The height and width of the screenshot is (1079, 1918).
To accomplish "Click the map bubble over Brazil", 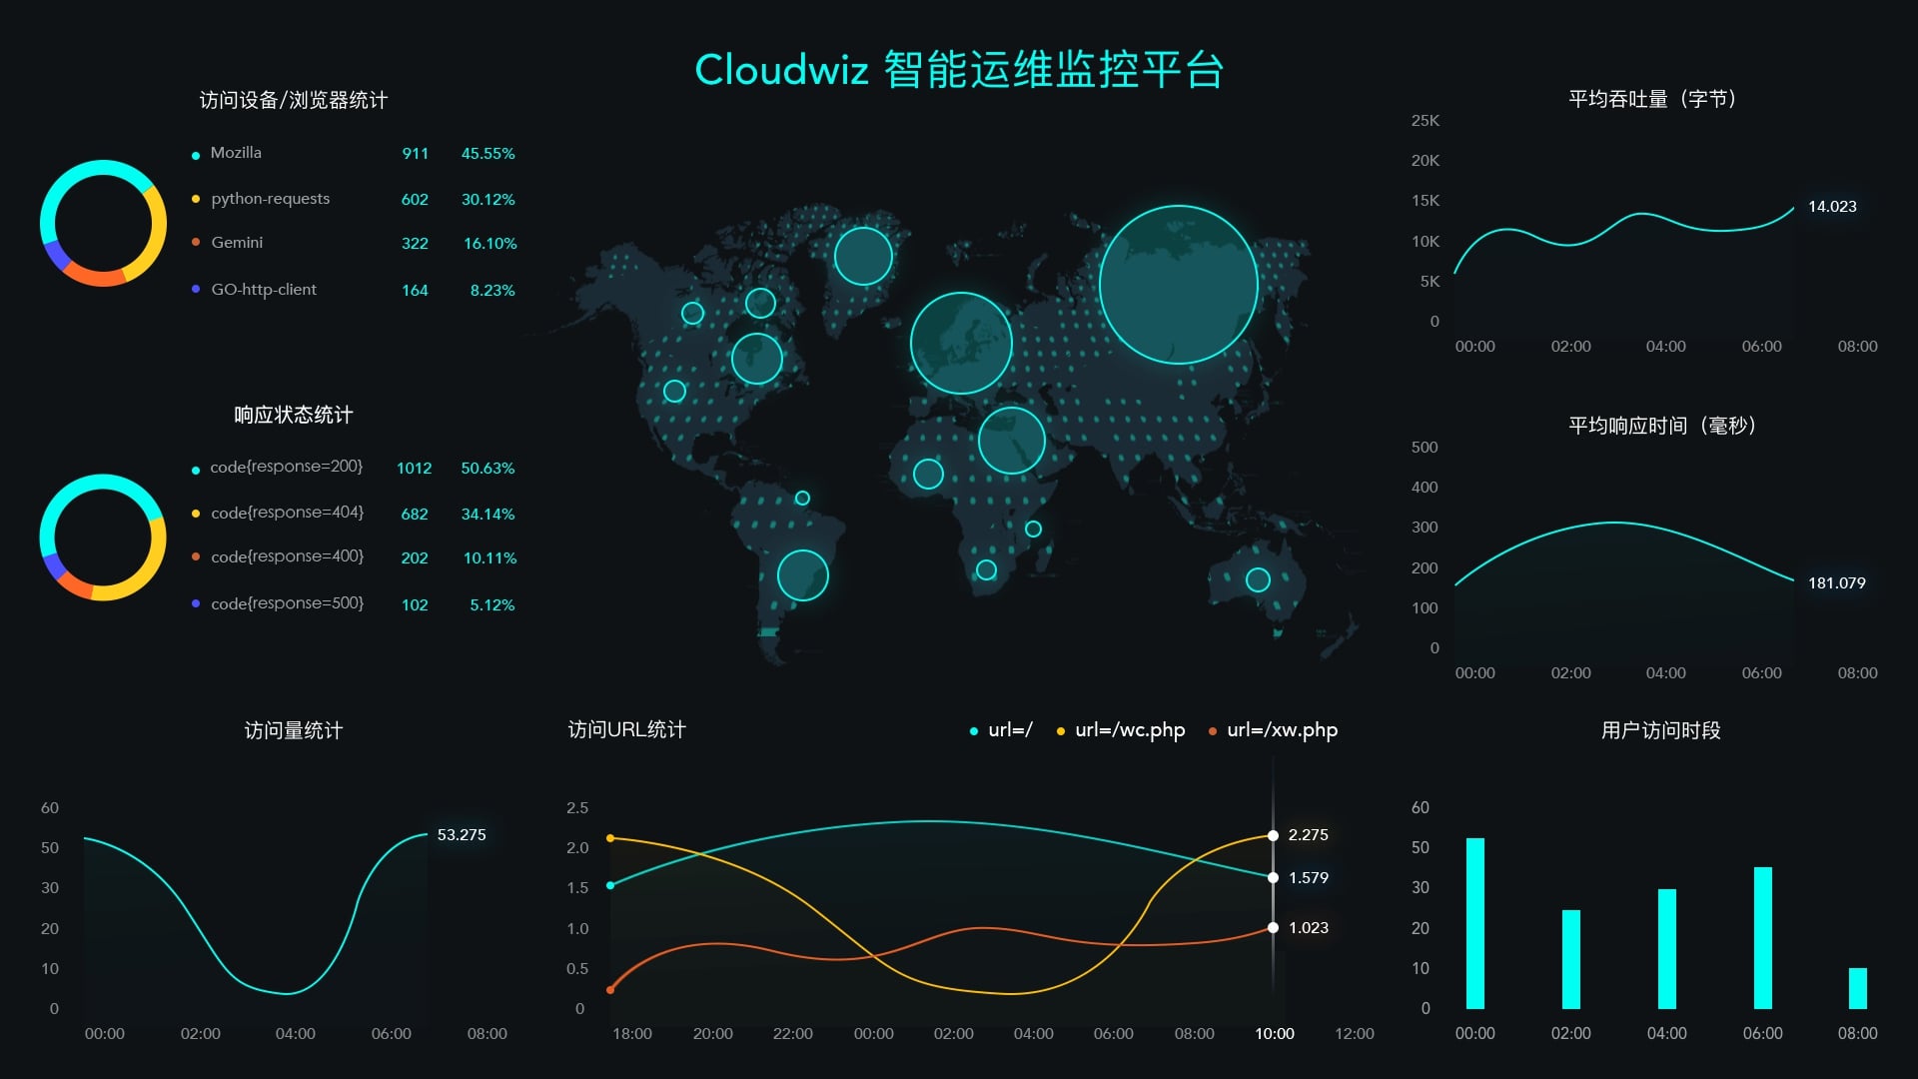I will pos(802,575).
